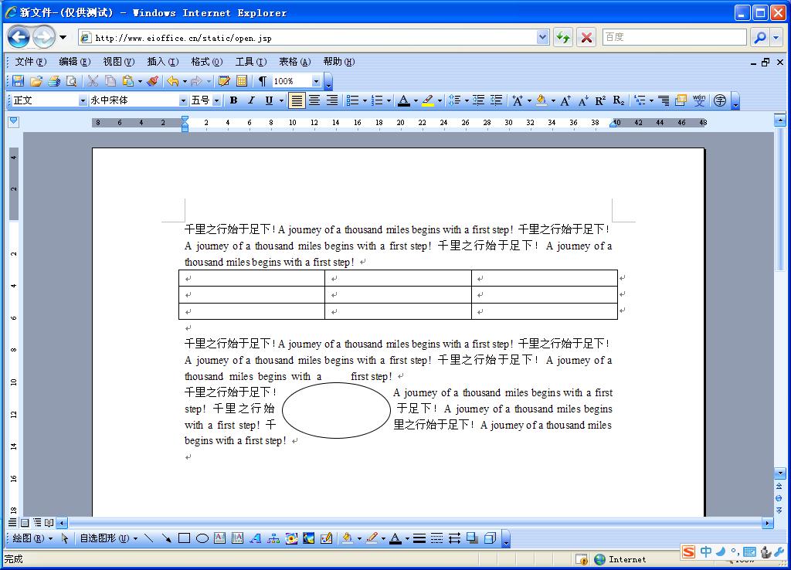
Task: Click the browser Back button
Action: click(x=19, y=37)
